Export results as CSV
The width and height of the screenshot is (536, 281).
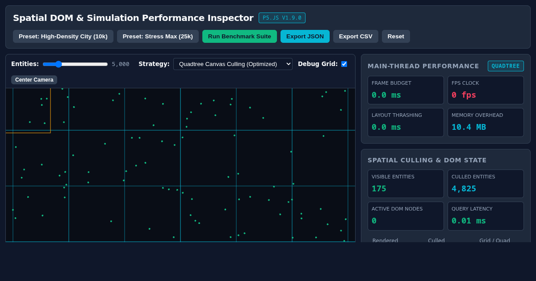click(356, 37)
